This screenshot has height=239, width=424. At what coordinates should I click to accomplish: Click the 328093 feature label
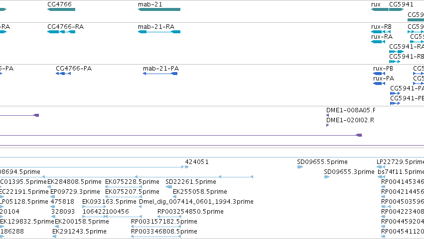click(x=63, y=212)
